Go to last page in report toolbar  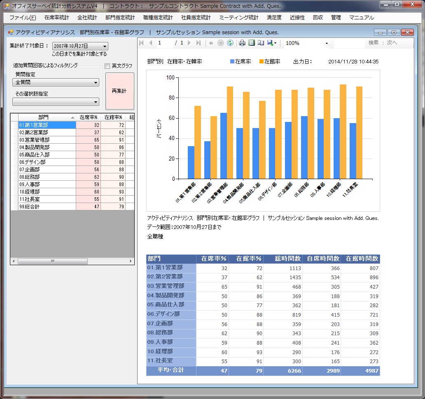coord(198,43)
